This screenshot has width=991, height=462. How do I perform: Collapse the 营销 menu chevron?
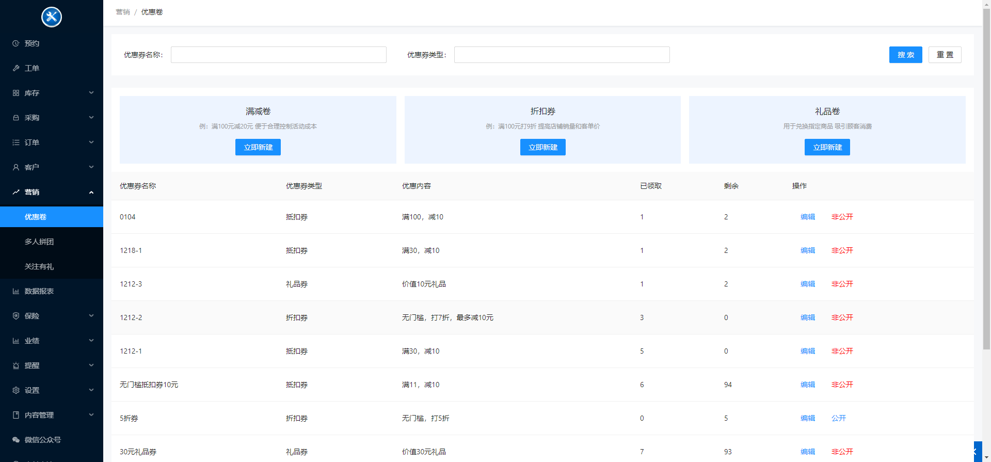(91, 192)
